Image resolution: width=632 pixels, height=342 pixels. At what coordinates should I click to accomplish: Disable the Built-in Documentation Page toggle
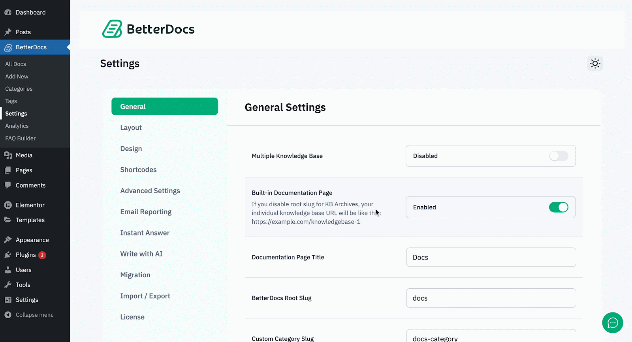pyautogui.click(x=558, y=207)
